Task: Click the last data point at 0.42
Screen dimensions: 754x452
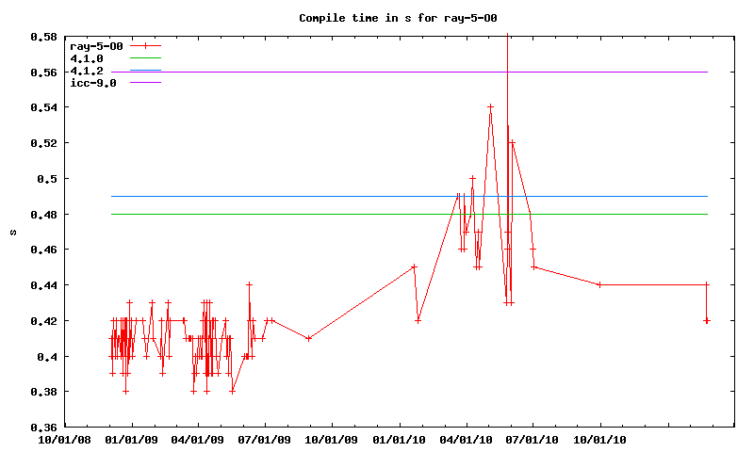Action: coord(707,320)
